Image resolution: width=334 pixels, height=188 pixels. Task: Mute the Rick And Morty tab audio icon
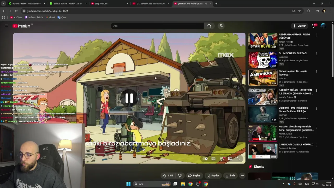tap(206, 4)
